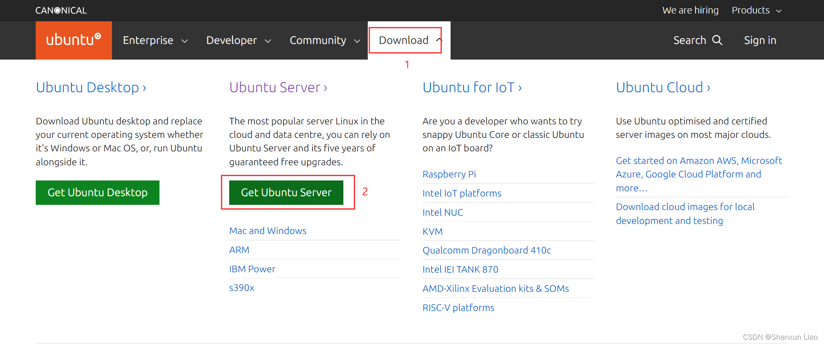Open the We are hiring link
Viewport: 824px width, 344px height.
(690, 10)
